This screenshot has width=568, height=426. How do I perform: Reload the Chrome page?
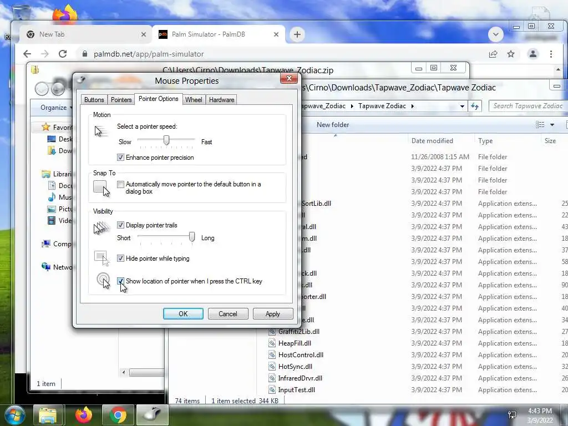[63, 54]
